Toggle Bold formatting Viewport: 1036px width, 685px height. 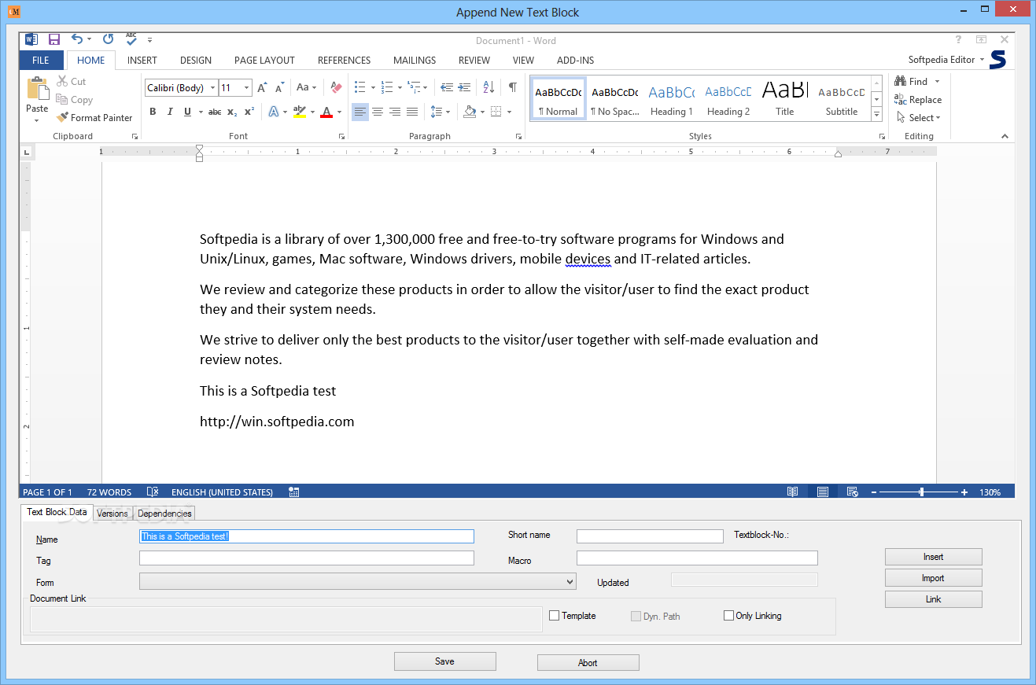click(153, 112)
